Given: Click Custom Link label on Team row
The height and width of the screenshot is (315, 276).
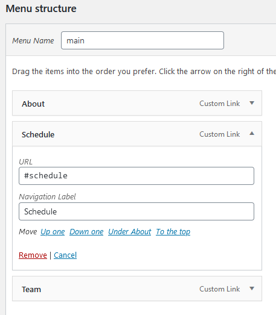Looking at the screenshot, I should (x=220, y=289).
